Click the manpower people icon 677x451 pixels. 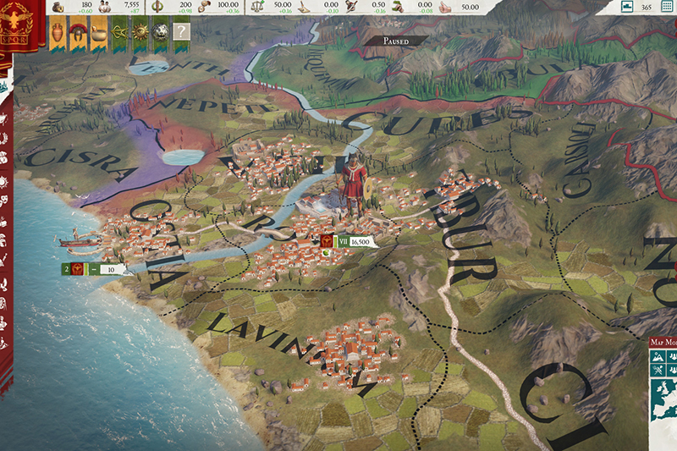pos(104,7)
